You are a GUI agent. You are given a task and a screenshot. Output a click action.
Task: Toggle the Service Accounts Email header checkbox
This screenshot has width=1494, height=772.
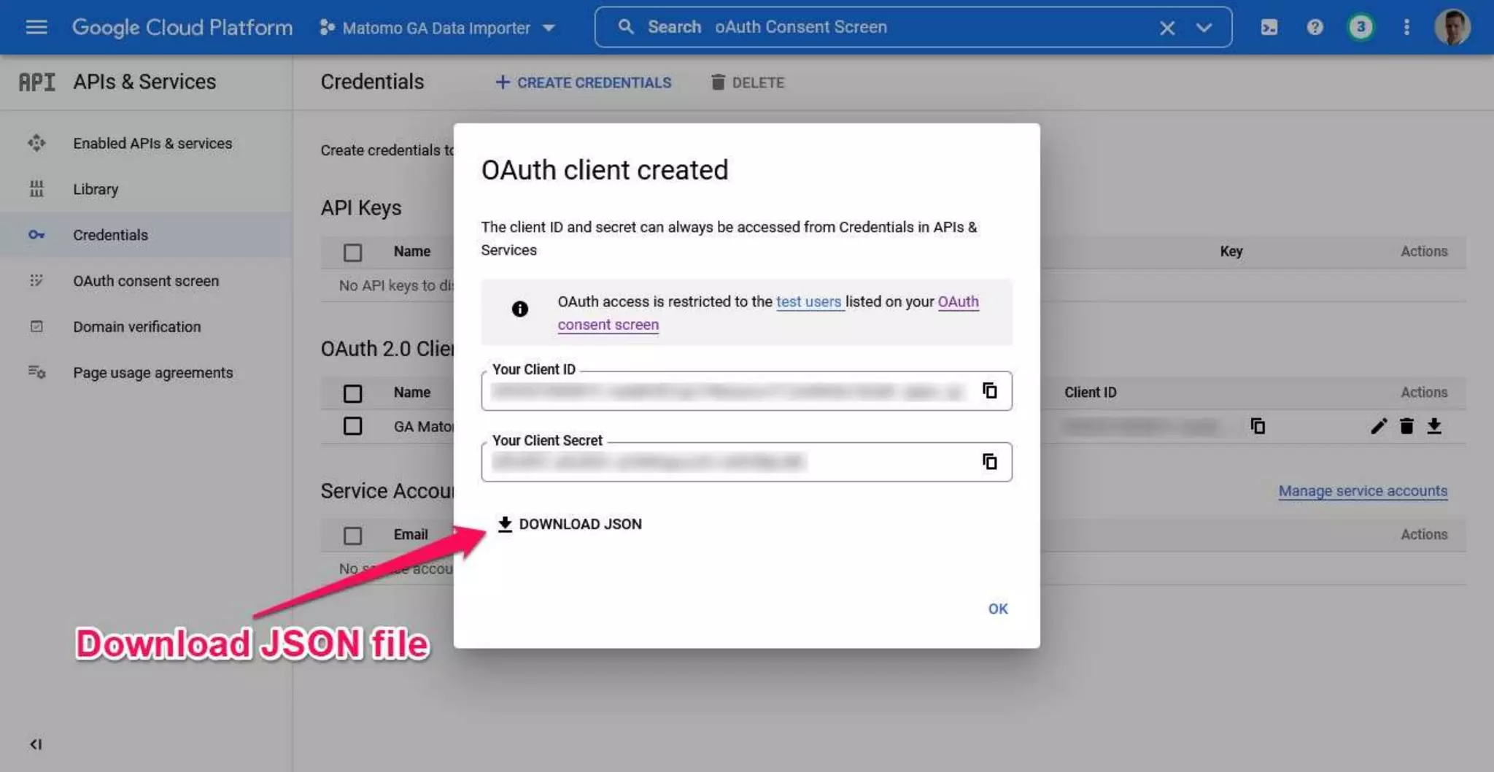353,536
